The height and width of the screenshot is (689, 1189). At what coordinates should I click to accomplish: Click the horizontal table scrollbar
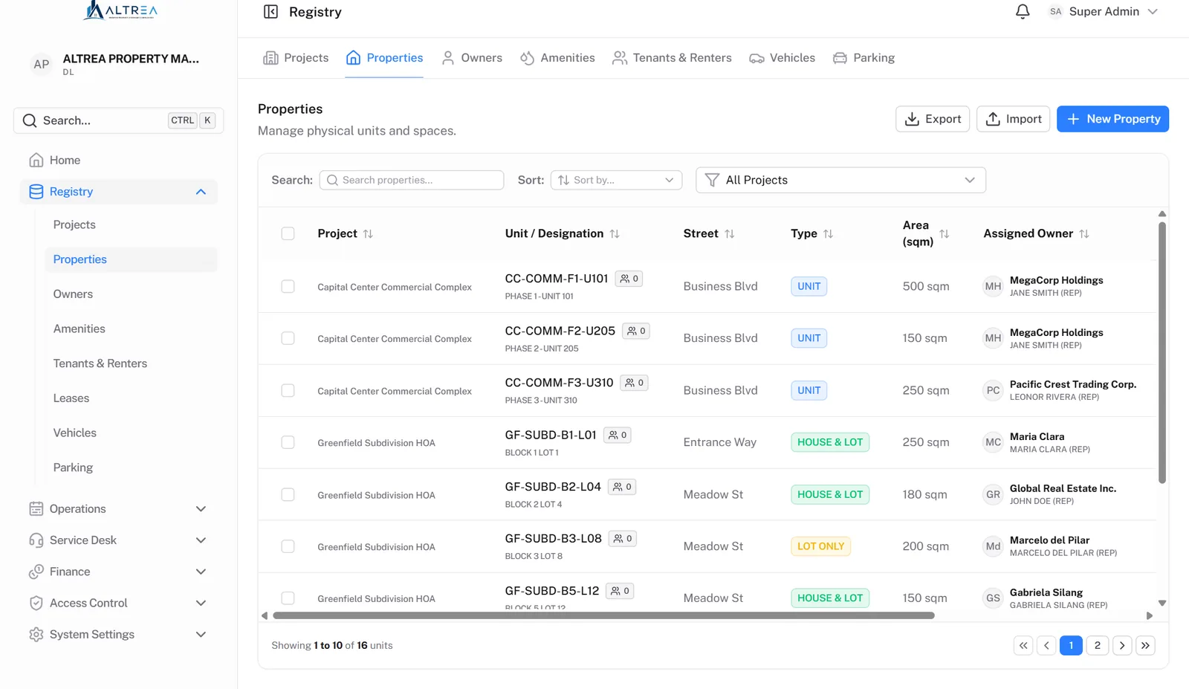pos(603,615)
